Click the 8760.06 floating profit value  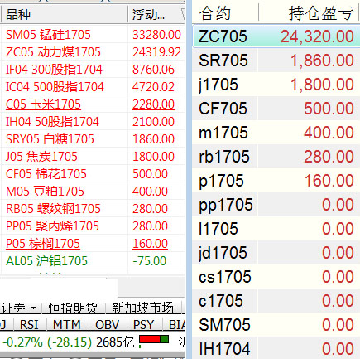[153, 70]
